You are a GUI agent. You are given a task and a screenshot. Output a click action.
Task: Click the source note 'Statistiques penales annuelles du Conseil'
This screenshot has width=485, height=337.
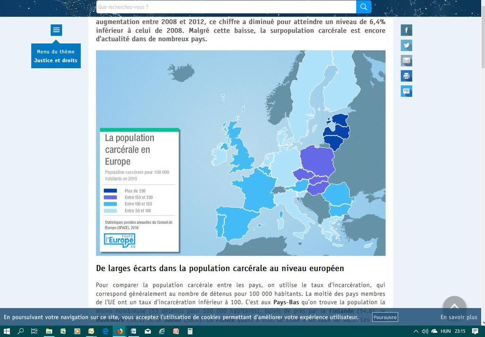139,225
